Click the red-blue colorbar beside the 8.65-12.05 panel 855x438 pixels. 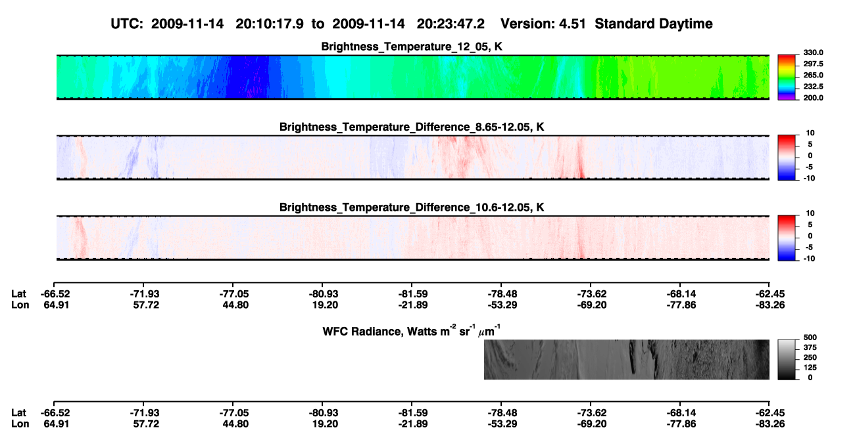coord(788,156)
